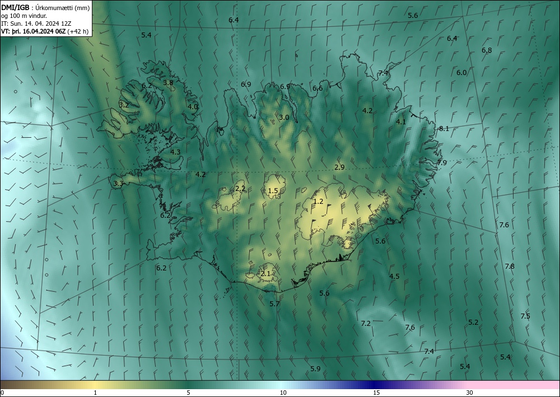Click the 6.6 value on the north coast
This screenshot has width=560, height=397.
[x=318, y=88]
